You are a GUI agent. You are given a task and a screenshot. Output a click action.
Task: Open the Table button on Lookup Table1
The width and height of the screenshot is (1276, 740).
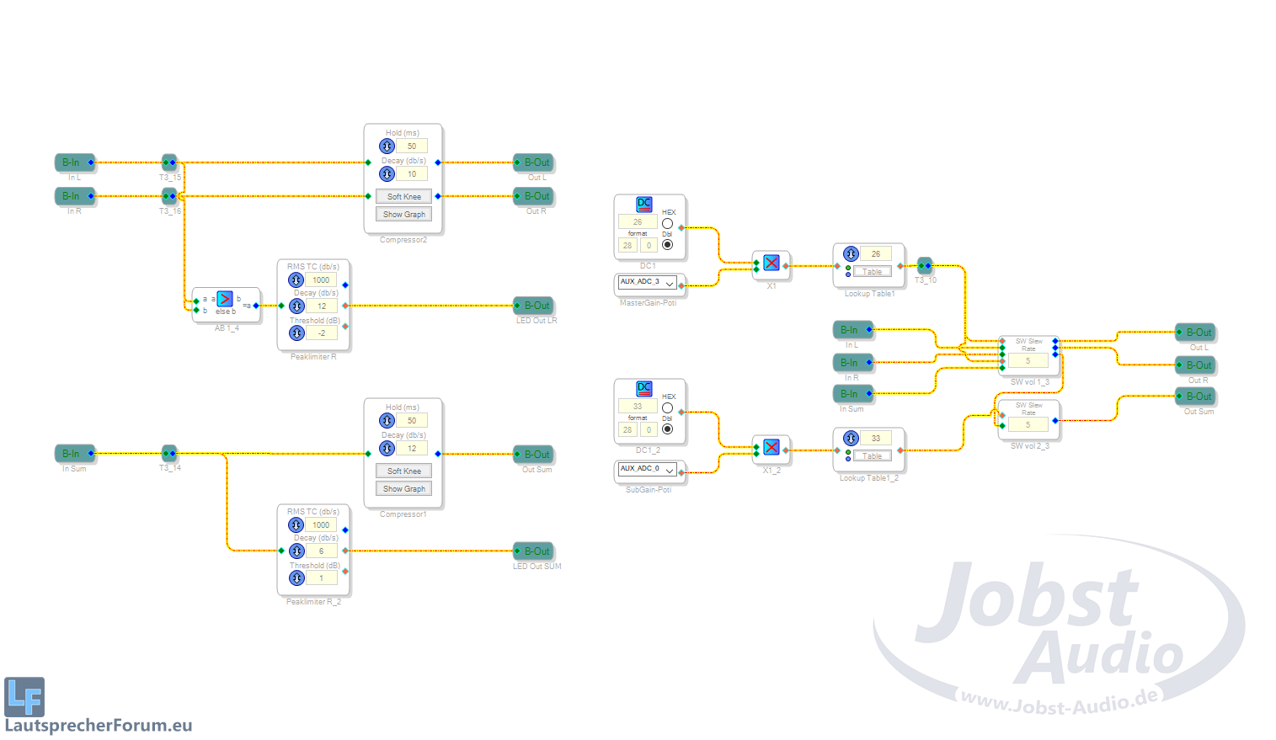872,272
